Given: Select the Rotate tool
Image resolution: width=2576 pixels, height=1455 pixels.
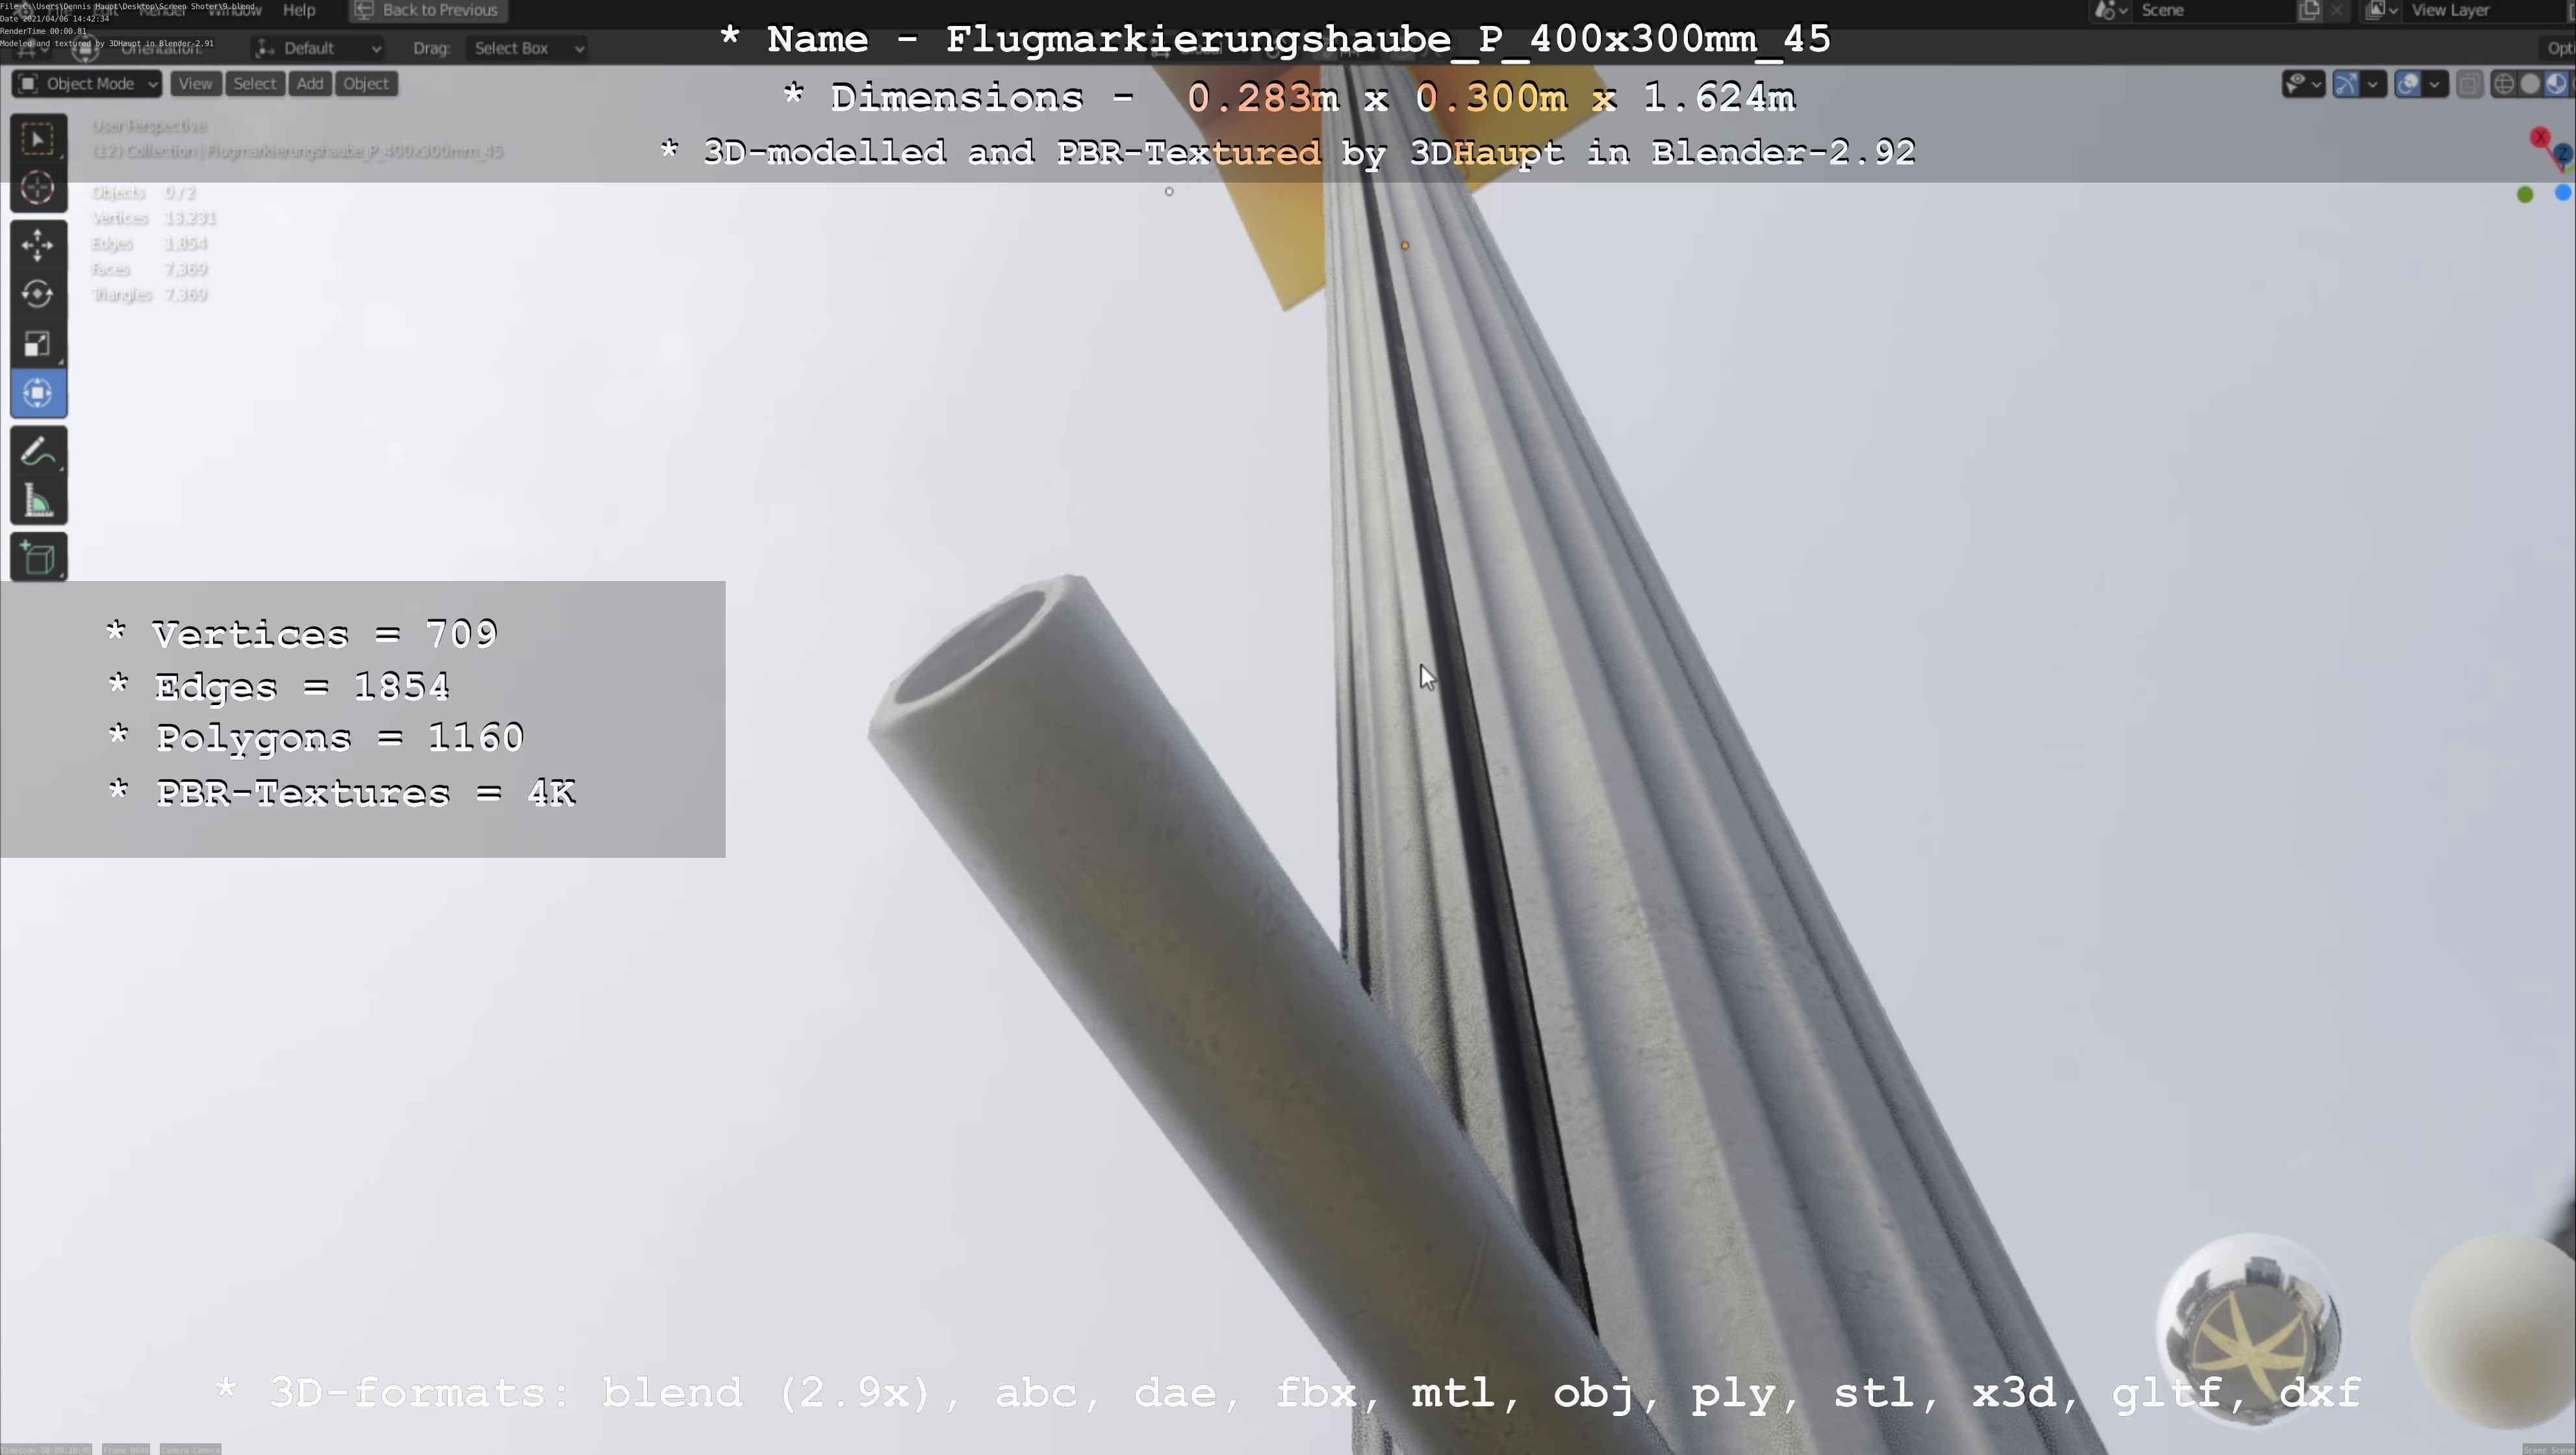Looking at the screenshot, I should pos(38,294).
